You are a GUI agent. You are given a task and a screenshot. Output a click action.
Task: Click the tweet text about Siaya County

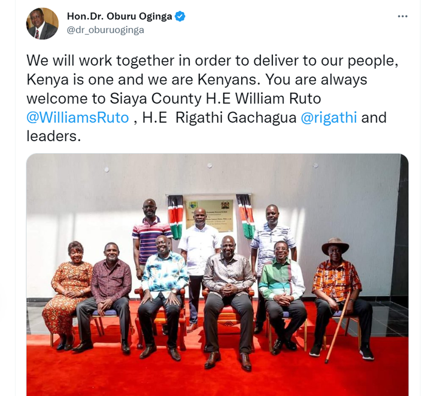pyautogui.click(x=212, y=98)
